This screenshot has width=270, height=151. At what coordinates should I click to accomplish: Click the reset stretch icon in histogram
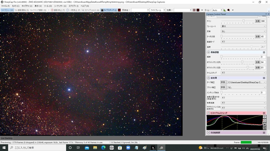265,120
